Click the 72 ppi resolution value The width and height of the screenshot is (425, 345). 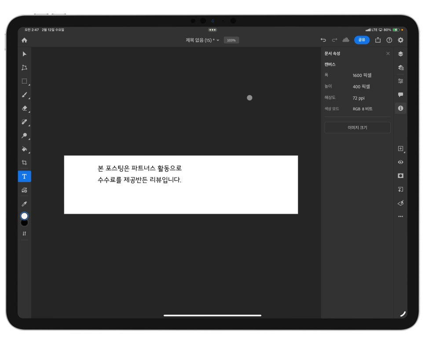[x=358, y=98]
